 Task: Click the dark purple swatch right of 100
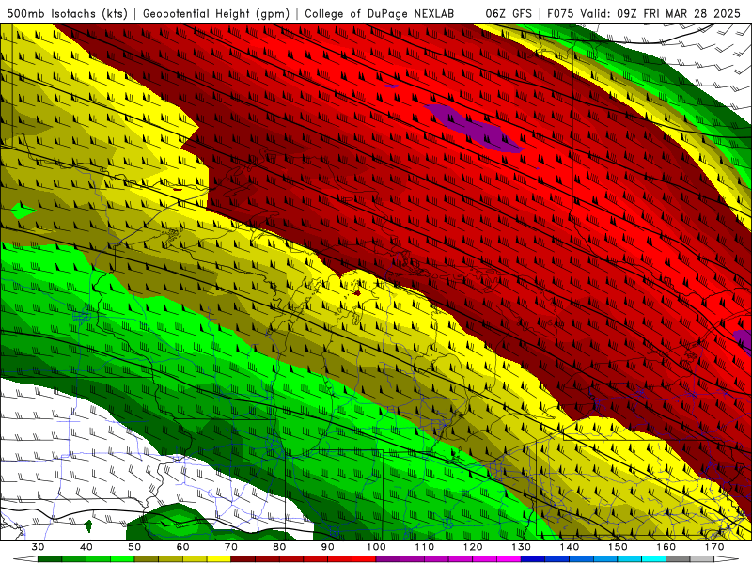tap(388, 559)
